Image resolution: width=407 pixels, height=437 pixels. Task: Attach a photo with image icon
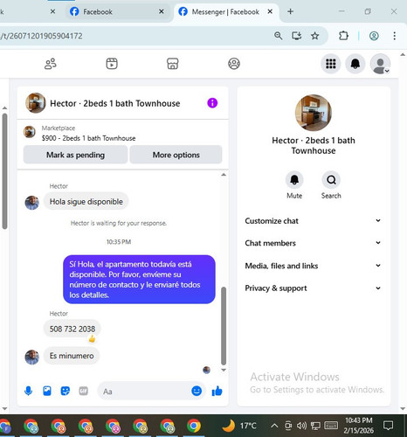click(47, 391)
